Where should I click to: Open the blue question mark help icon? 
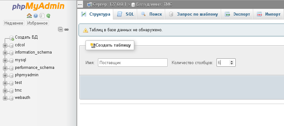tap(36, 16)
